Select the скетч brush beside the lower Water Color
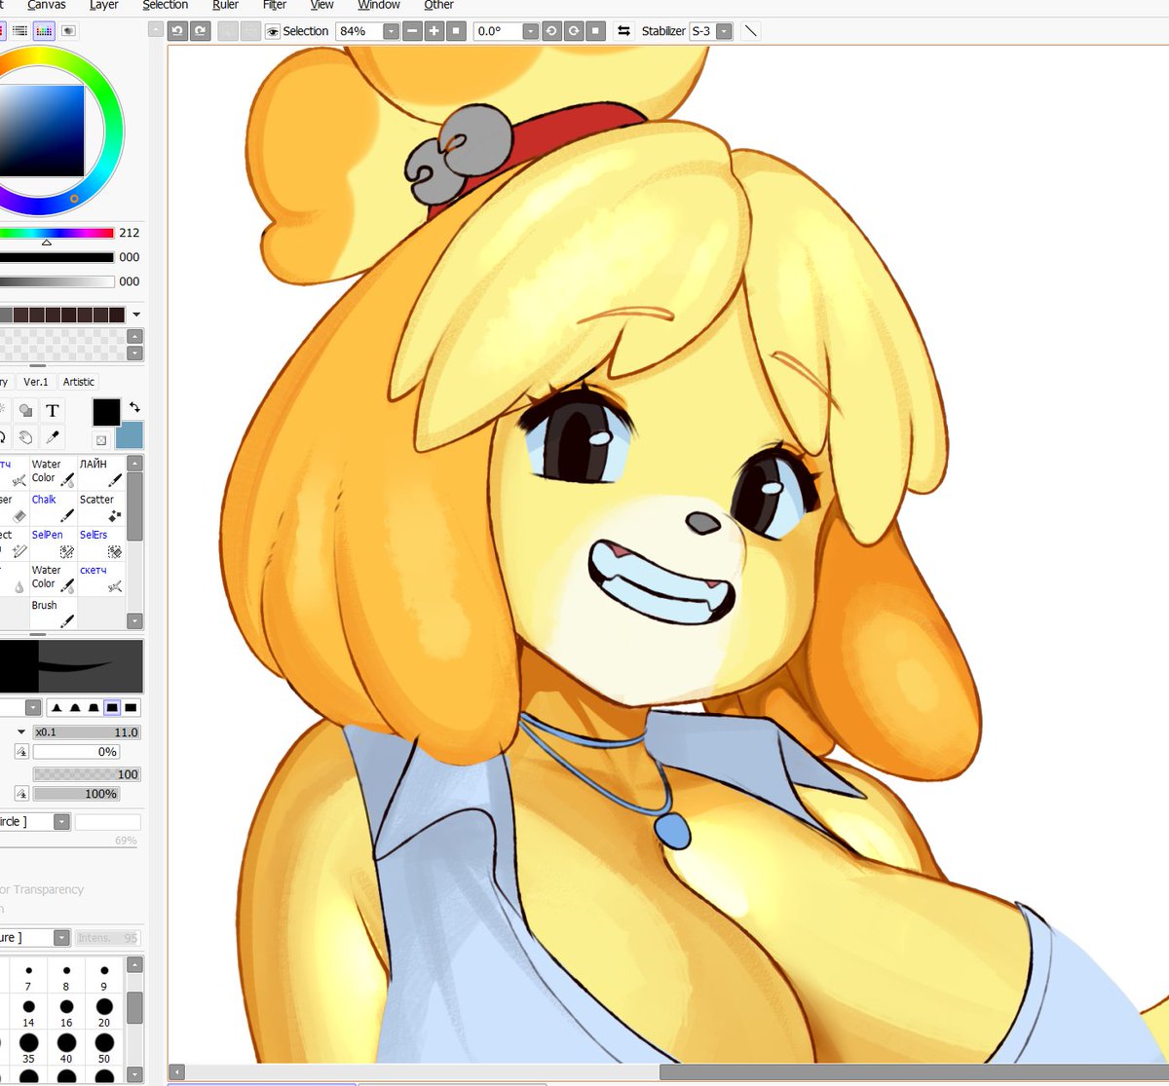Screen dimensions: 1169x1086 [x=101, y=579]
